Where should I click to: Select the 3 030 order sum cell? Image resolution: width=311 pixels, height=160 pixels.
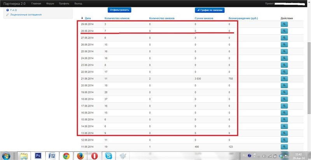point(199,79)
